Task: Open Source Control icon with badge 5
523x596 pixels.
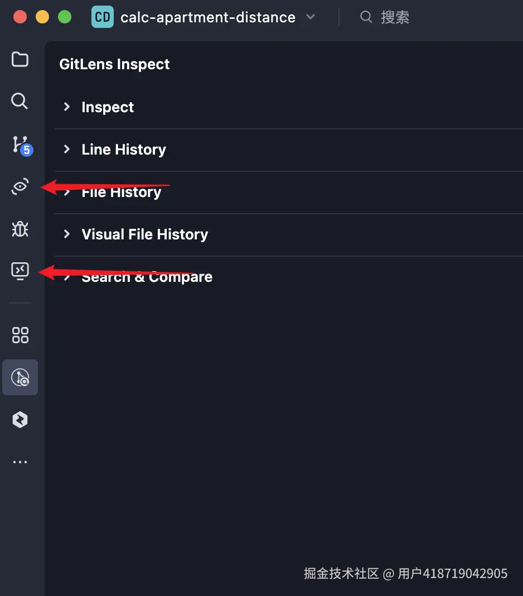Action: (21, 145)
